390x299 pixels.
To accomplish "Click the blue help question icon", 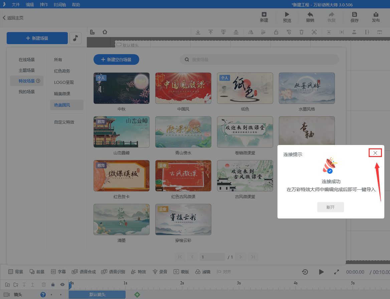I will point(43,295).
